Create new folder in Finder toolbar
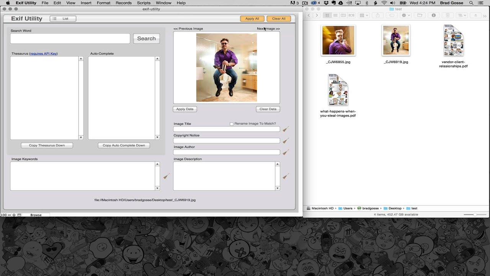The height and width of the screenshot is (276, 490). click(x=420, y=15)
